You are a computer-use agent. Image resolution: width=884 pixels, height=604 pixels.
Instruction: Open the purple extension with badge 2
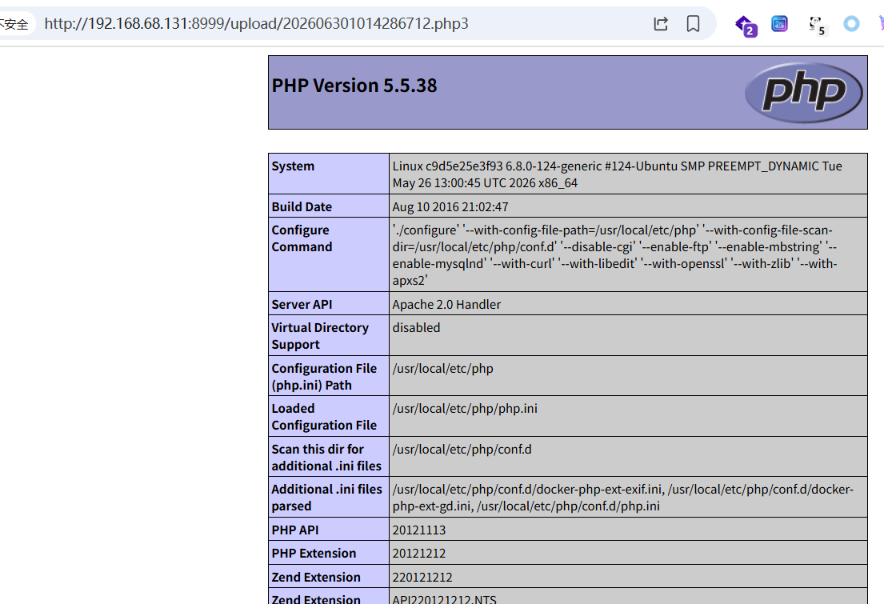746,26
